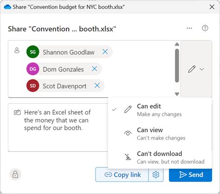Click the help question mark icon
This screenshot has height=194, width=220.
[x=205, y=28]
